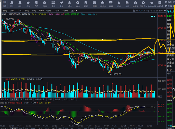
Task: Expand the 更多 timeframe dropdown
Action: [74, 11]
